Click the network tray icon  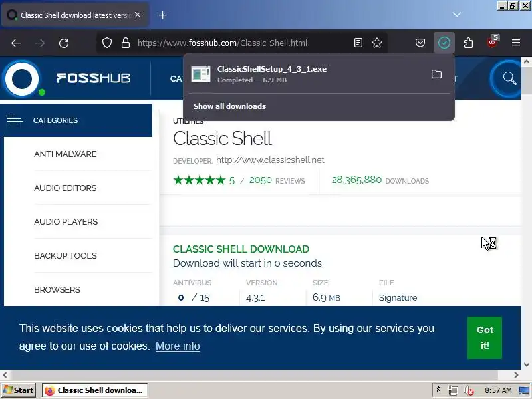click(453, 390)
